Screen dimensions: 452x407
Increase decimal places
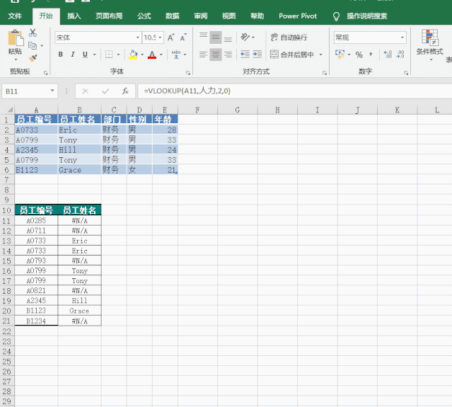388,55
